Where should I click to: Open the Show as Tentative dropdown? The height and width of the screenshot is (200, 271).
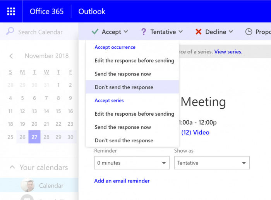tap(212, 163)
